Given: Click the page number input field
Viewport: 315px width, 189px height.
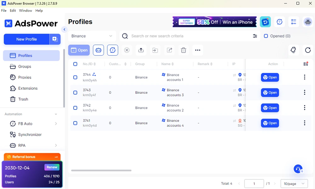Looking at the screenshot, I should point(254,184).
